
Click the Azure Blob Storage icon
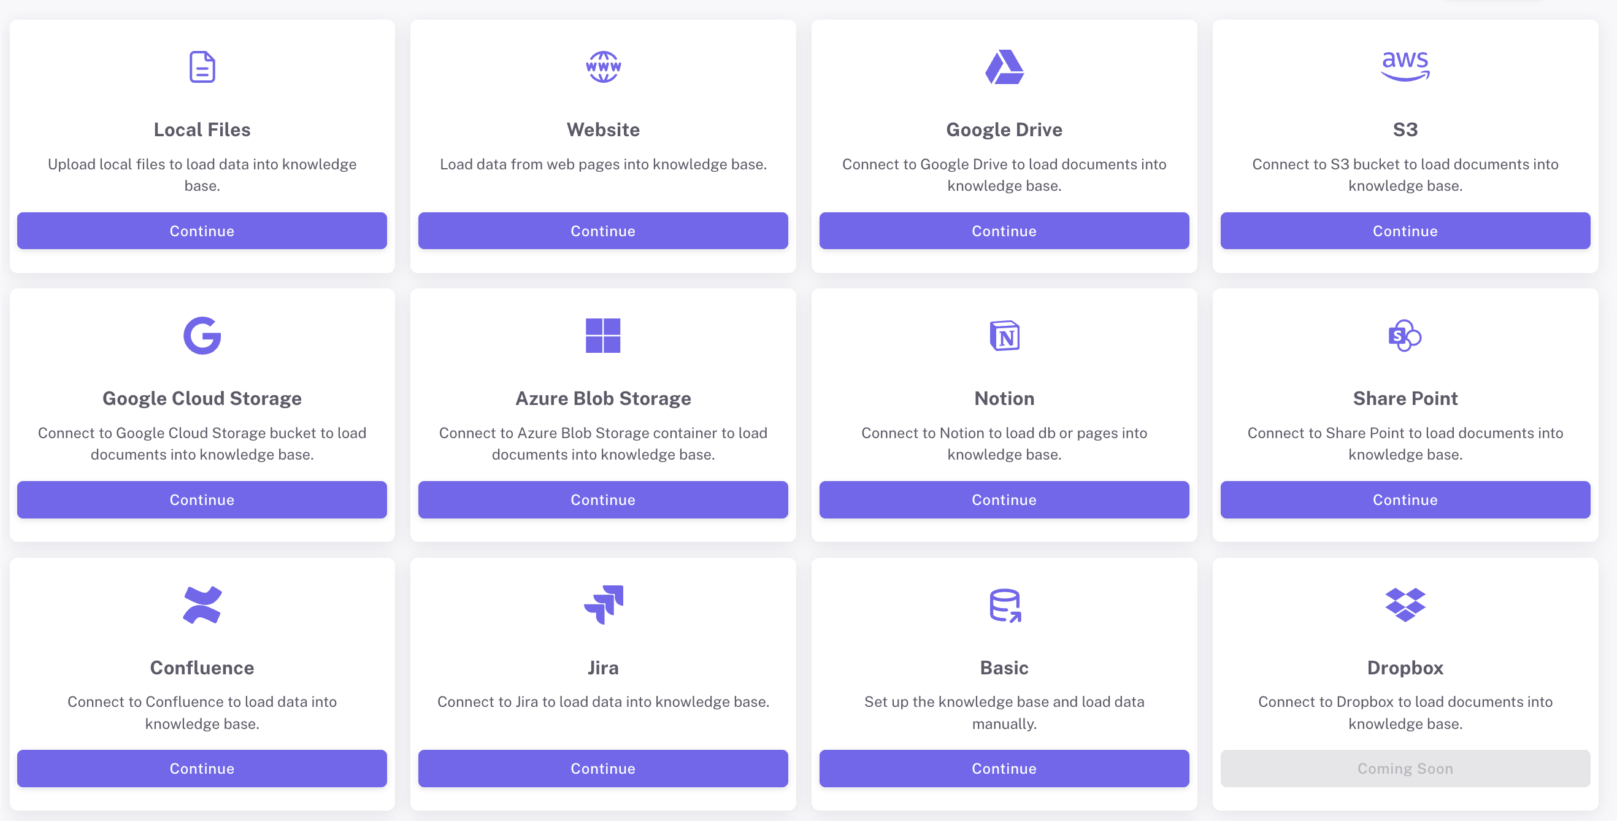[602, 336]
